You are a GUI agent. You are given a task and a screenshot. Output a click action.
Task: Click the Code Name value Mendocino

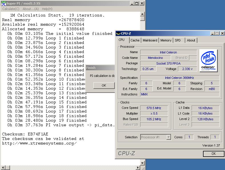pyautogui.click(x=155, y=58)
